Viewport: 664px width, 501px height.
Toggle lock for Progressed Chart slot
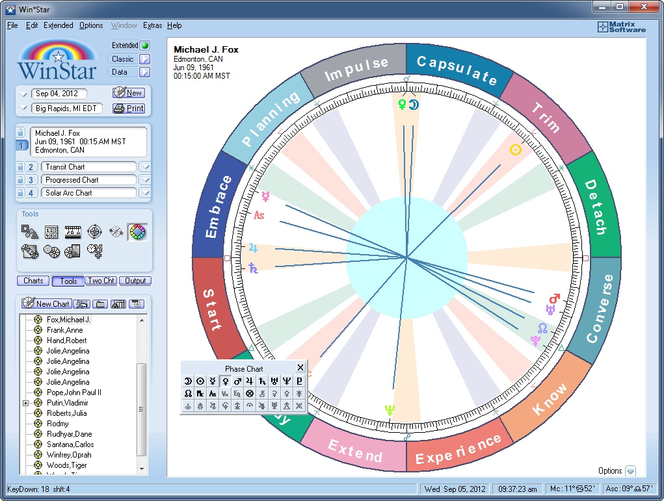[20, 180]
